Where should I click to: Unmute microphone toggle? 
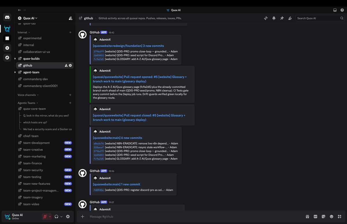pos(45,216)
